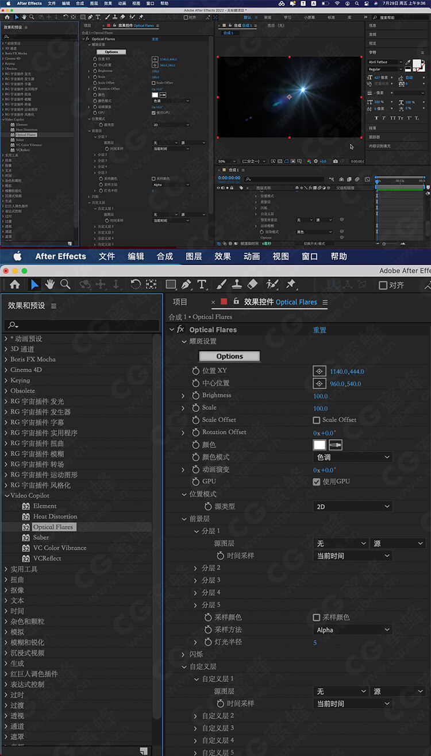
Task: Click the 重置 link in enlarged view
Action: click(x=320, y=330)
